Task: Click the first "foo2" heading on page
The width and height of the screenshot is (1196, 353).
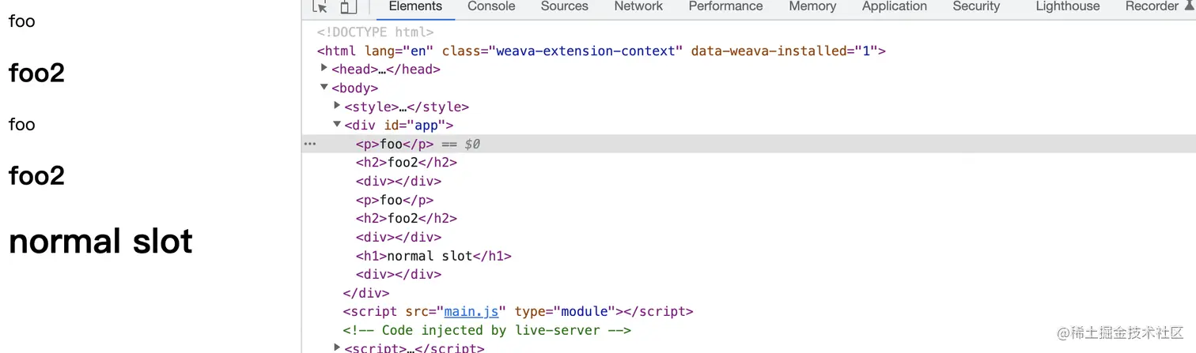Action: (x=36, y=73)
